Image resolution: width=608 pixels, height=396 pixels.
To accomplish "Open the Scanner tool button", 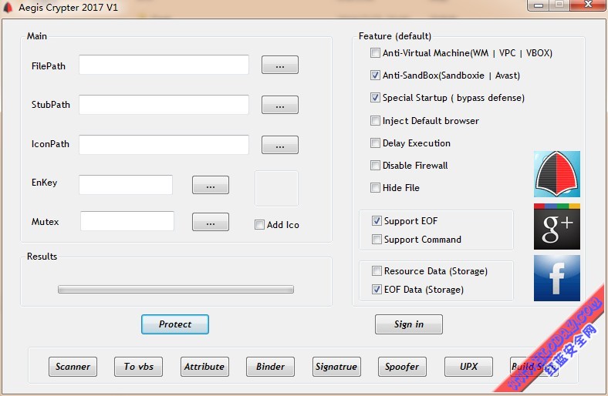I will [x=73, y=367].
